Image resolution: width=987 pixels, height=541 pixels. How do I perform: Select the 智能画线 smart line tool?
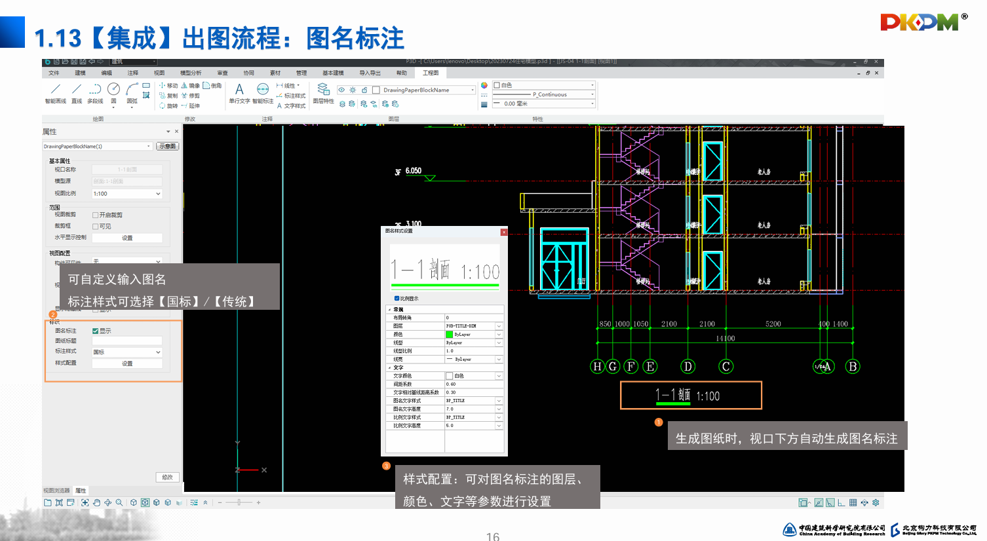click(55, 92)
